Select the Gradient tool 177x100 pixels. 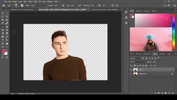[2, 33]
